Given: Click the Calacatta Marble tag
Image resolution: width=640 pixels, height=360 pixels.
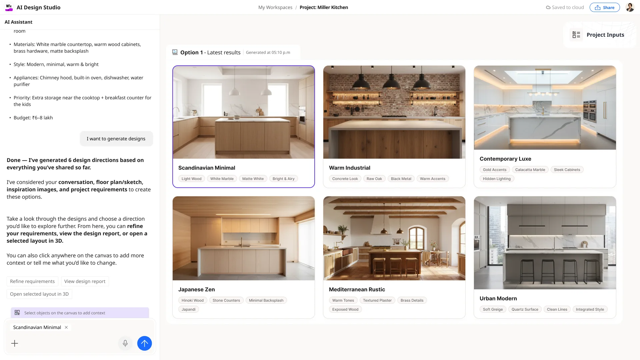Looking at the screenshot, I should [530, 170].
